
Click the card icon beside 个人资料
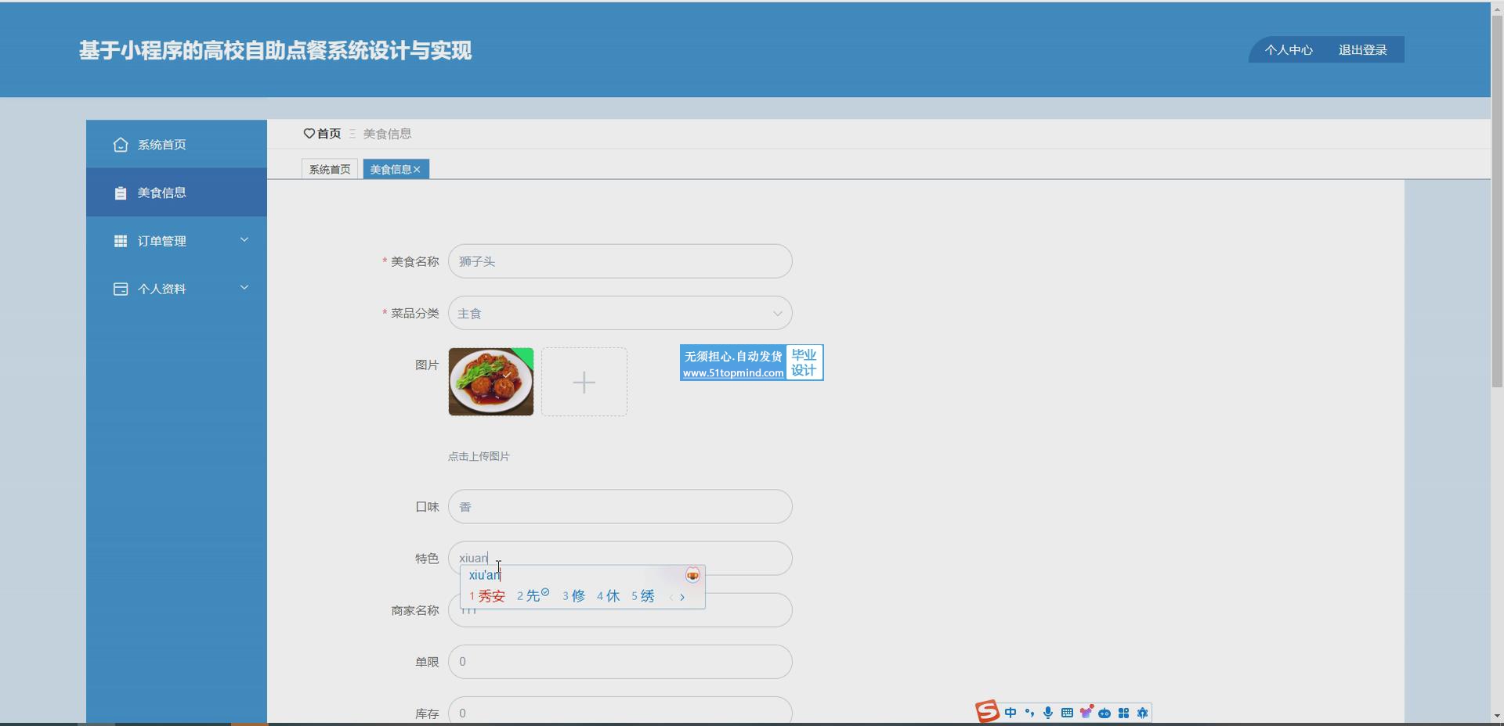[x=120, y=289]
